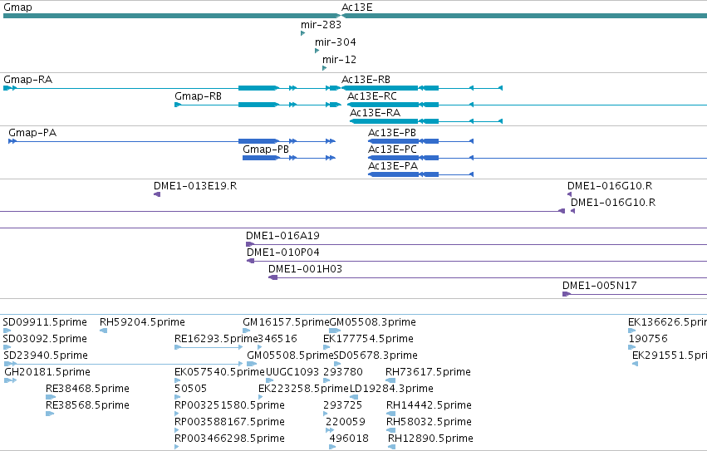This screenshot has height=451, width=707.
Task: Select the Ac13E-RA transcript label
Action: coord(376,113)
